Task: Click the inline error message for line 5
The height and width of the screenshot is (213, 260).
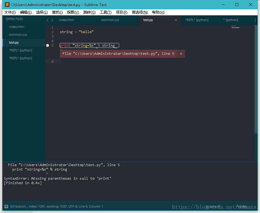Action: tap(118, 54)
